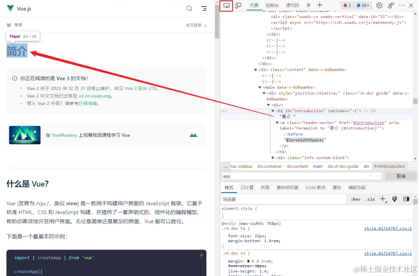The height and width of the screenshot is (276, 420).
Task: Click div.vt-doc.guide in the breadcrumb bar
Action: 343,167
